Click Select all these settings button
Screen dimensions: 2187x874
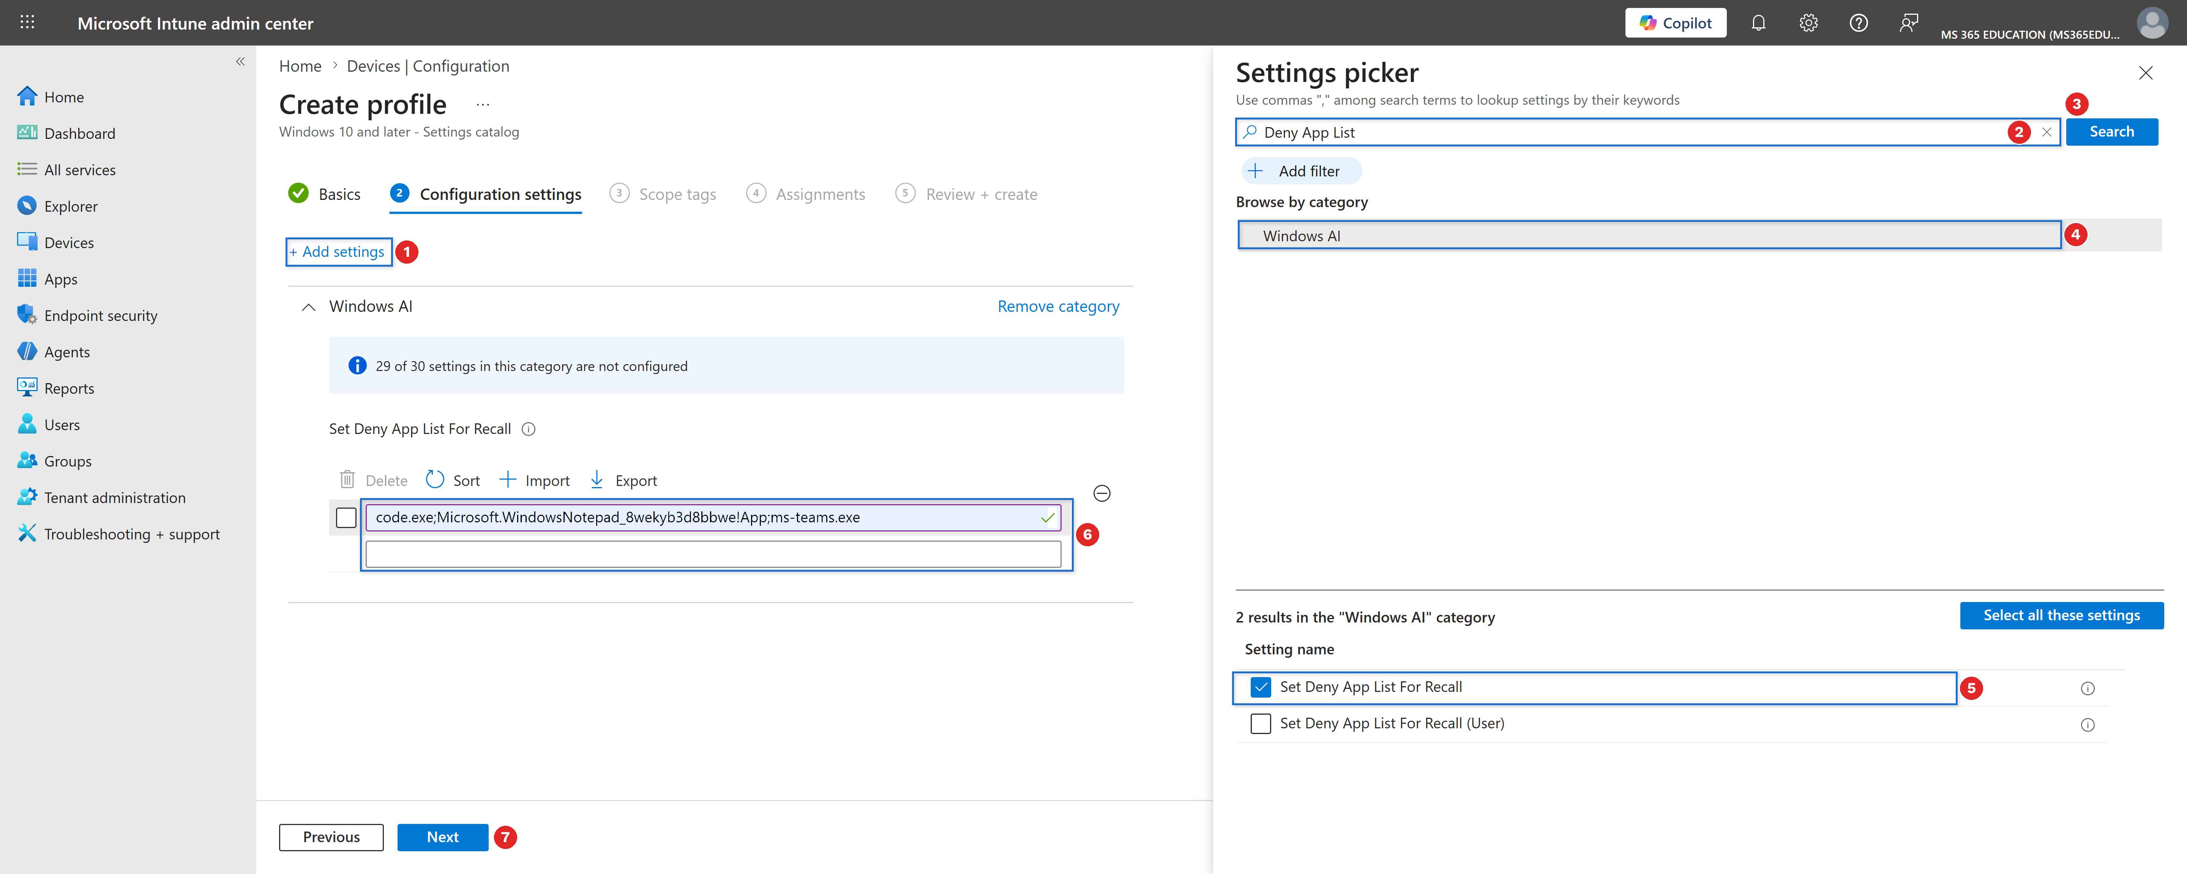coord(2061,615)
